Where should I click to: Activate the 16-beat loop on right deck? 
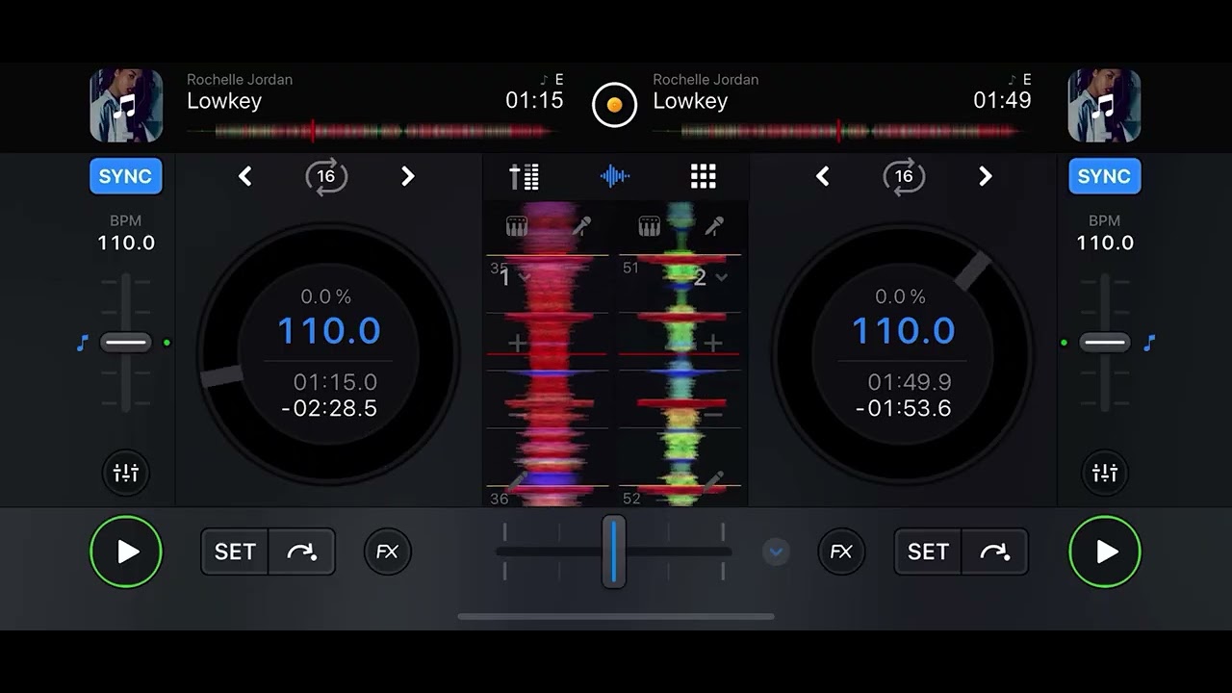[904, 176]
